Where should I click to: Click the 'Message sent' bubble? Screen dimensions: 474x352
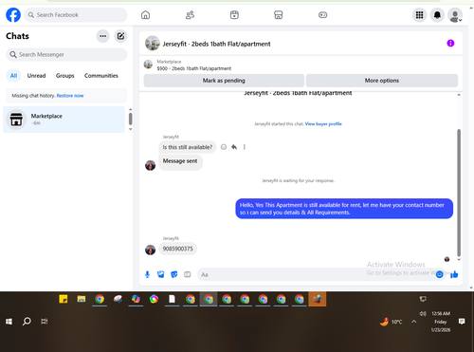click(180, 161)
